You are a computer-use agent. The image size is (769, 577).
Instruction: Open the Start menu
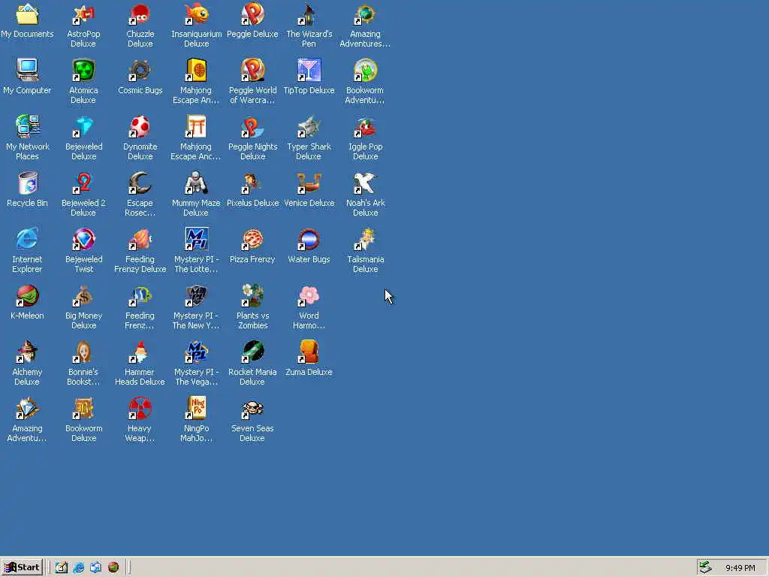point(22,567)
